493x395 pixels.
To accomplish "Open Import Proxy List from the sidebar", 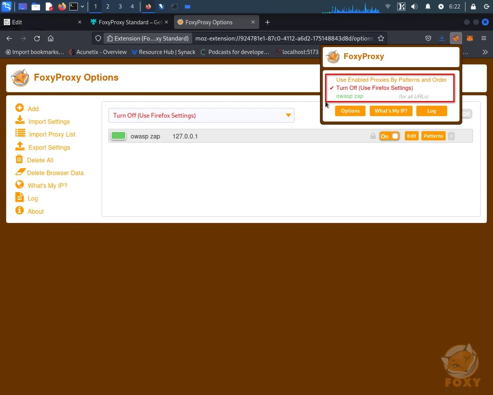I will pyautogui.click(x=20, y=134).
